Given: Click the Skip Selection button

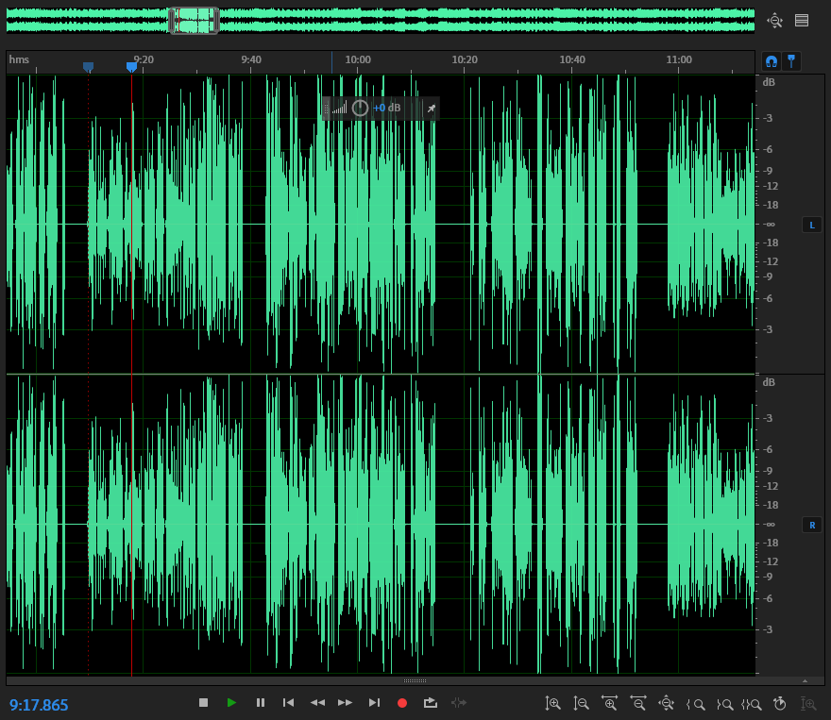Looking at the screenshot, I should 459,702.
